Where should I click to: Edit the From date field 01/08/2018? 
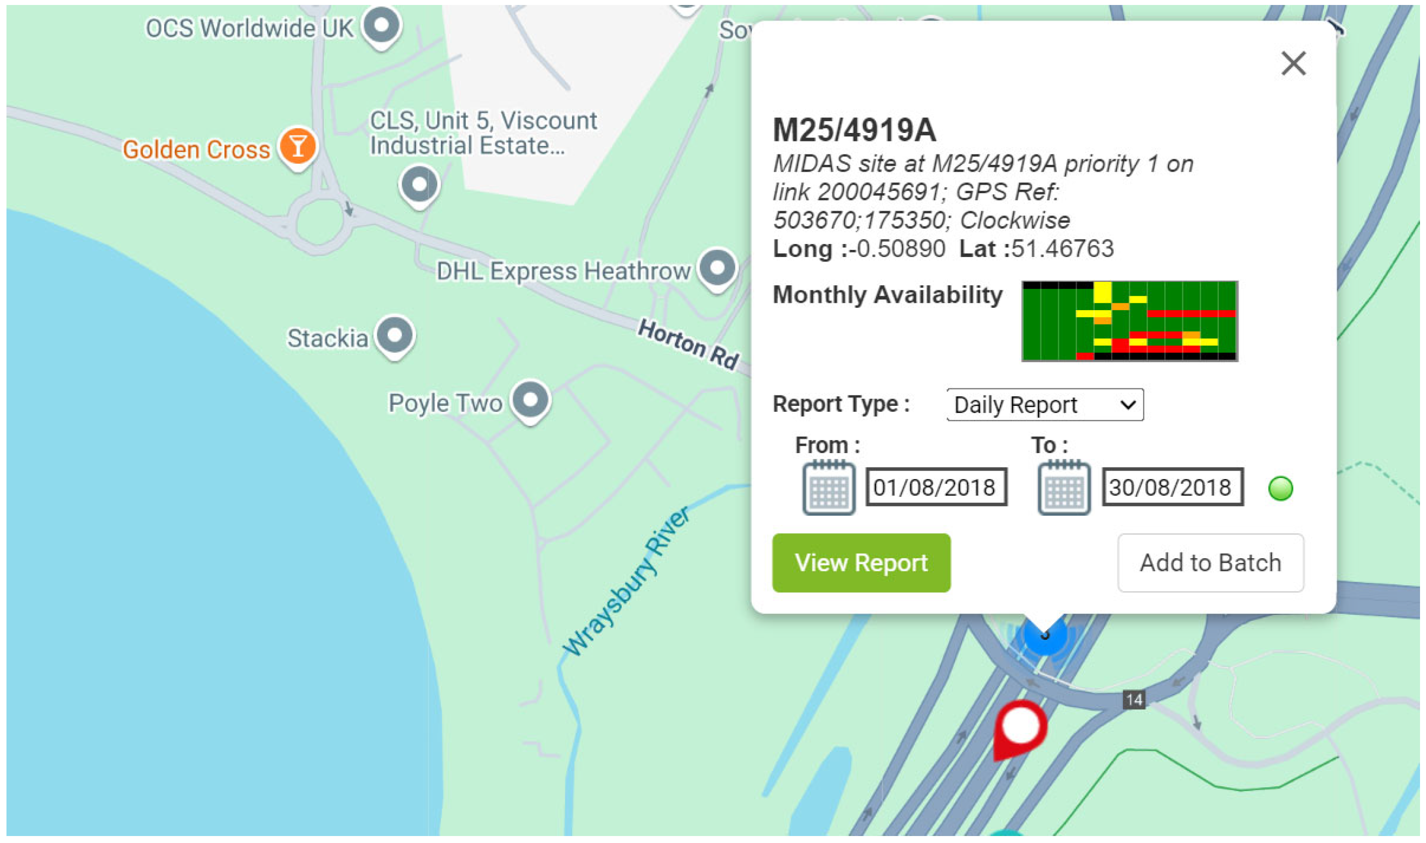(936, 487)
